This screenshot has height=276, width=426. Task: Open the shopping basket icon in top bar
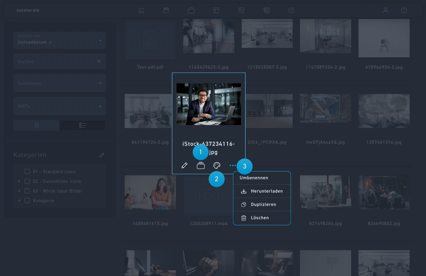[x=191, y=10]
